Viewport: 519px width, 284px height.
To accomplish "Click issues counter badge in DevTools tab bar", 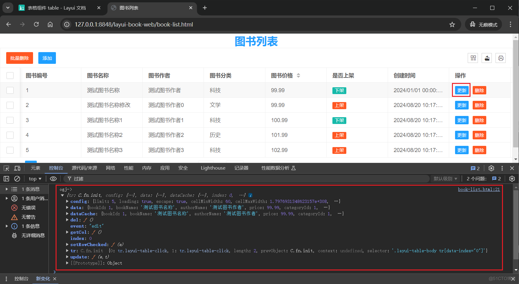I will (x=475, y=168).
